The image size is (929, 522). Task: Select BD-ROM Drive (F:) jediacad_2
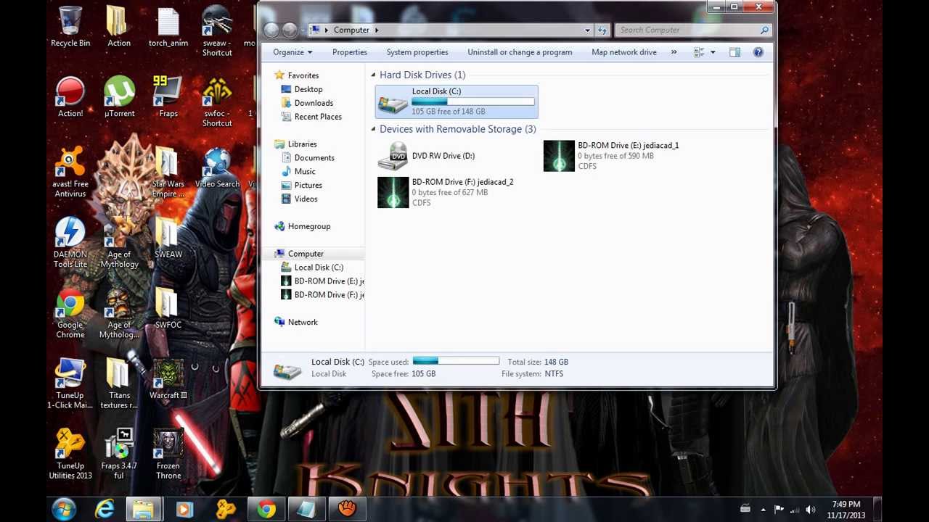tap(446, 192)
